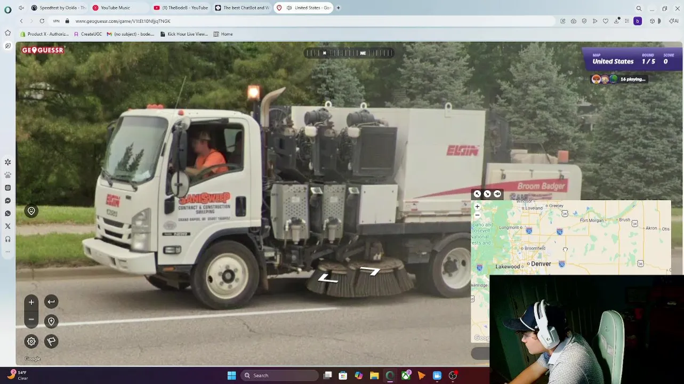Open WhatsApp in the Opera sidebar
This screenshot has height=384, width=684.
tap(7, 213)
